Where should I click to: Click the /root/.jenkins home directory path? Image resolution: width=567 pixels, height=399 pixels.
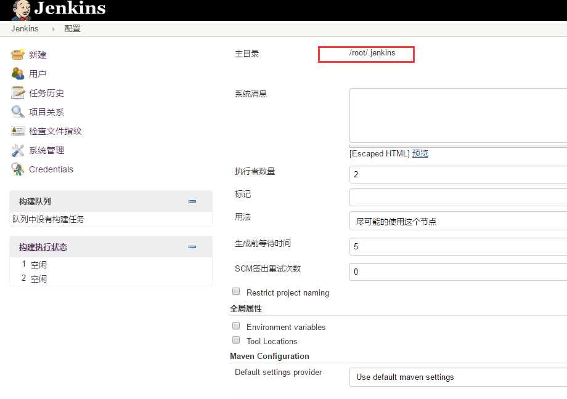(x=372, y=53)
